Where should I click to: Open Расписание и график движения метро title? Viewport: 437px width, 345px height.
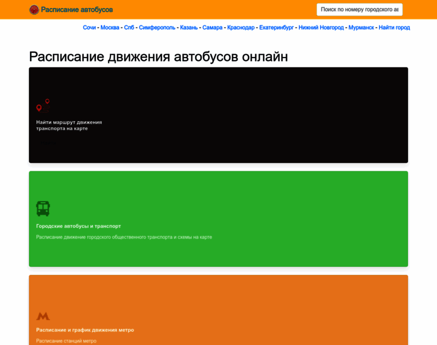(x=85, y=330)
